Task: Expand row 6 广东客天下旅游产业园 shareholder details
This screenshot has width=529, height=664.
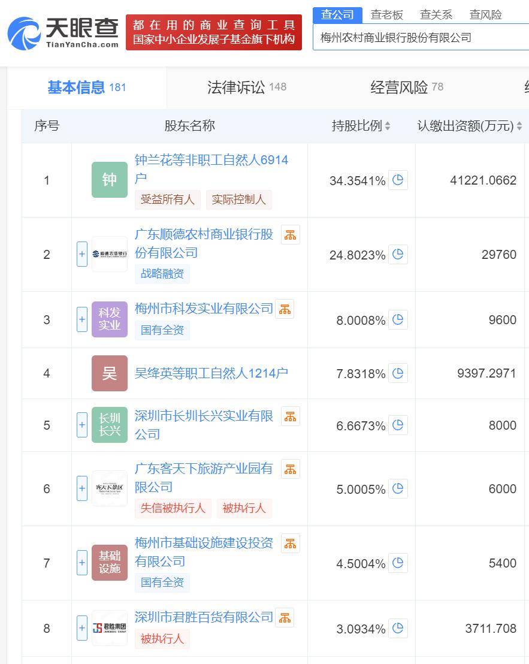Action: tap(82, 488)
